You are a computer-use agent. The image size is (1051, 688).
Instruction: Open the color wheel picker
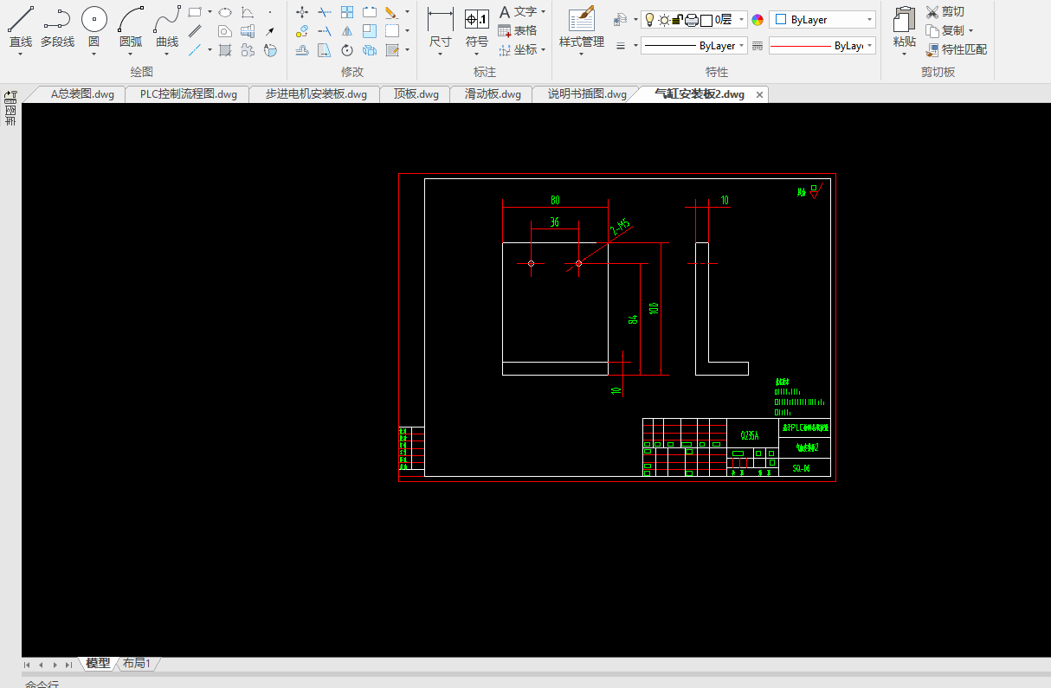[758, 20]
